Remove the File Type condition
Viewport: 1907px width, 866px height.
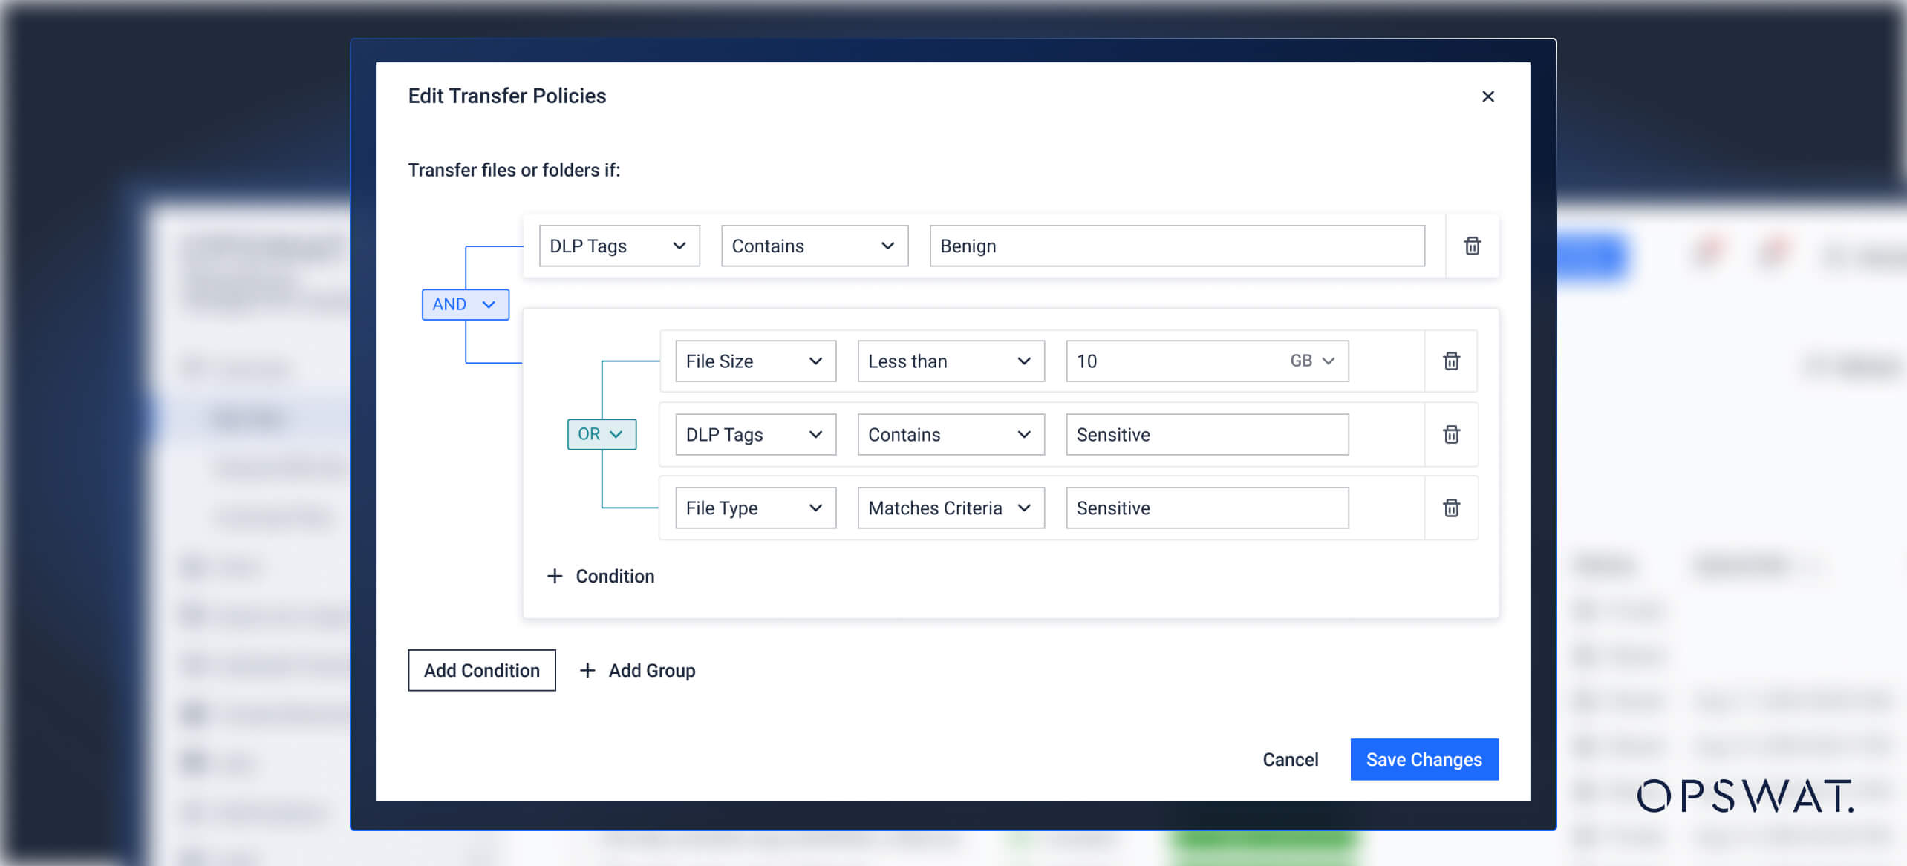pyautogui.click(x=1450, y=508)
